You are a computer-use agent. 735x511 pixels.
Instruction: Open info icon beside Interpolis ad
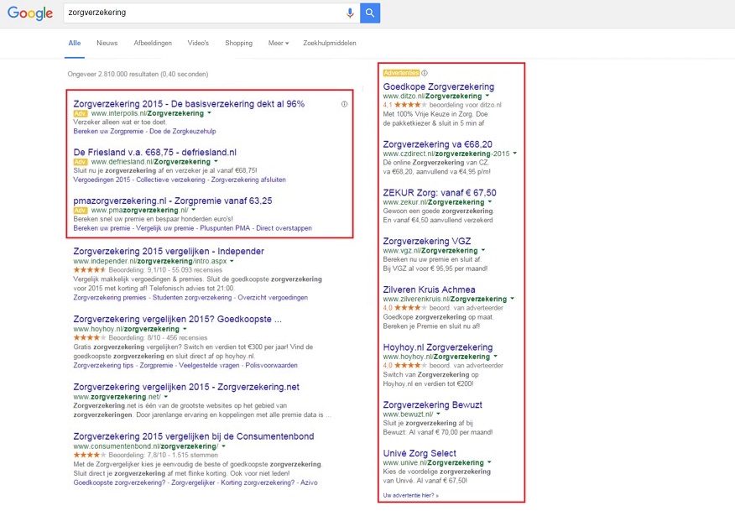(345, 104)
